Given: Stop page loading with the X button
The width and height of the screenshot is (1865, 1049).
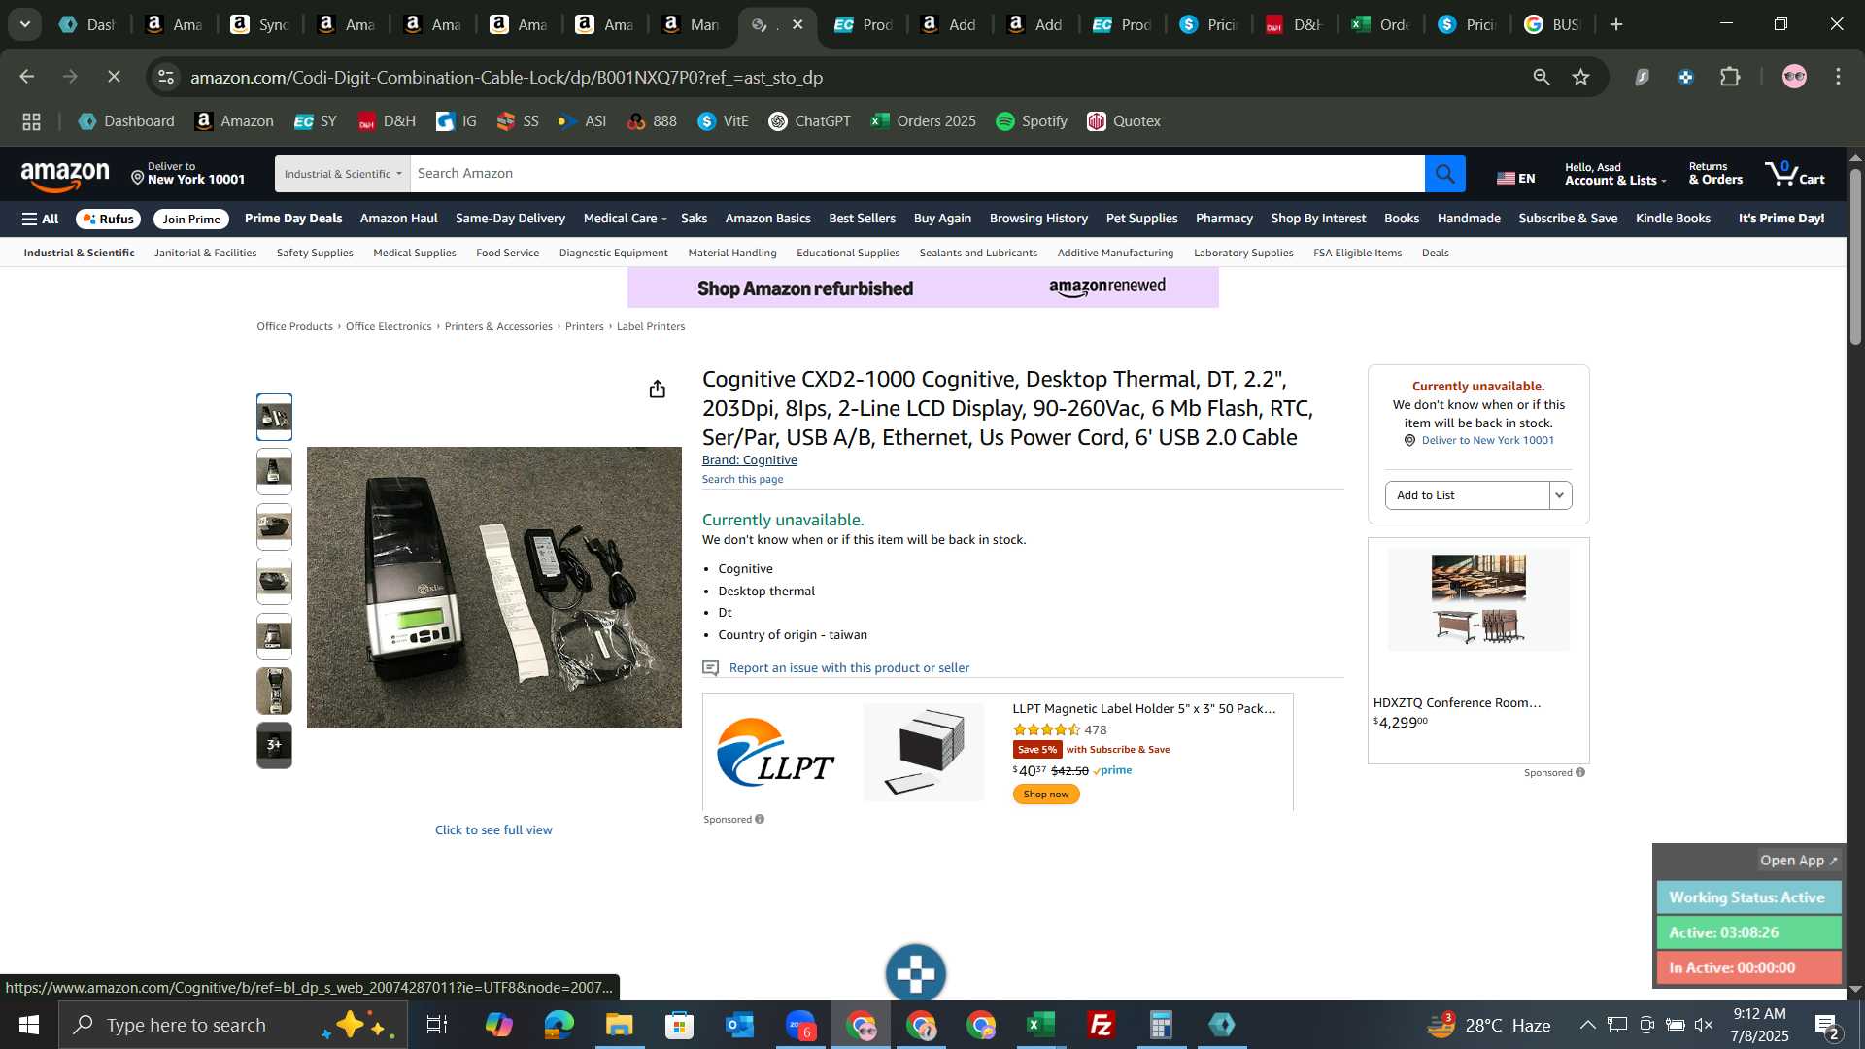Looking at the screenshot, I should coord(114,77).
